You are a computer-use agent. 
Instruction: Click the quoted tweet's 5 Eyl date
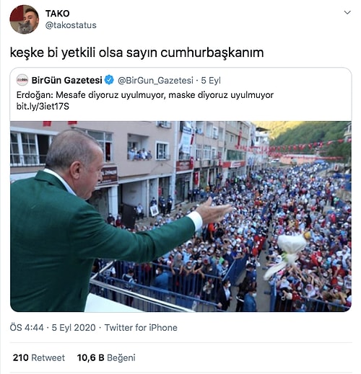211,81
